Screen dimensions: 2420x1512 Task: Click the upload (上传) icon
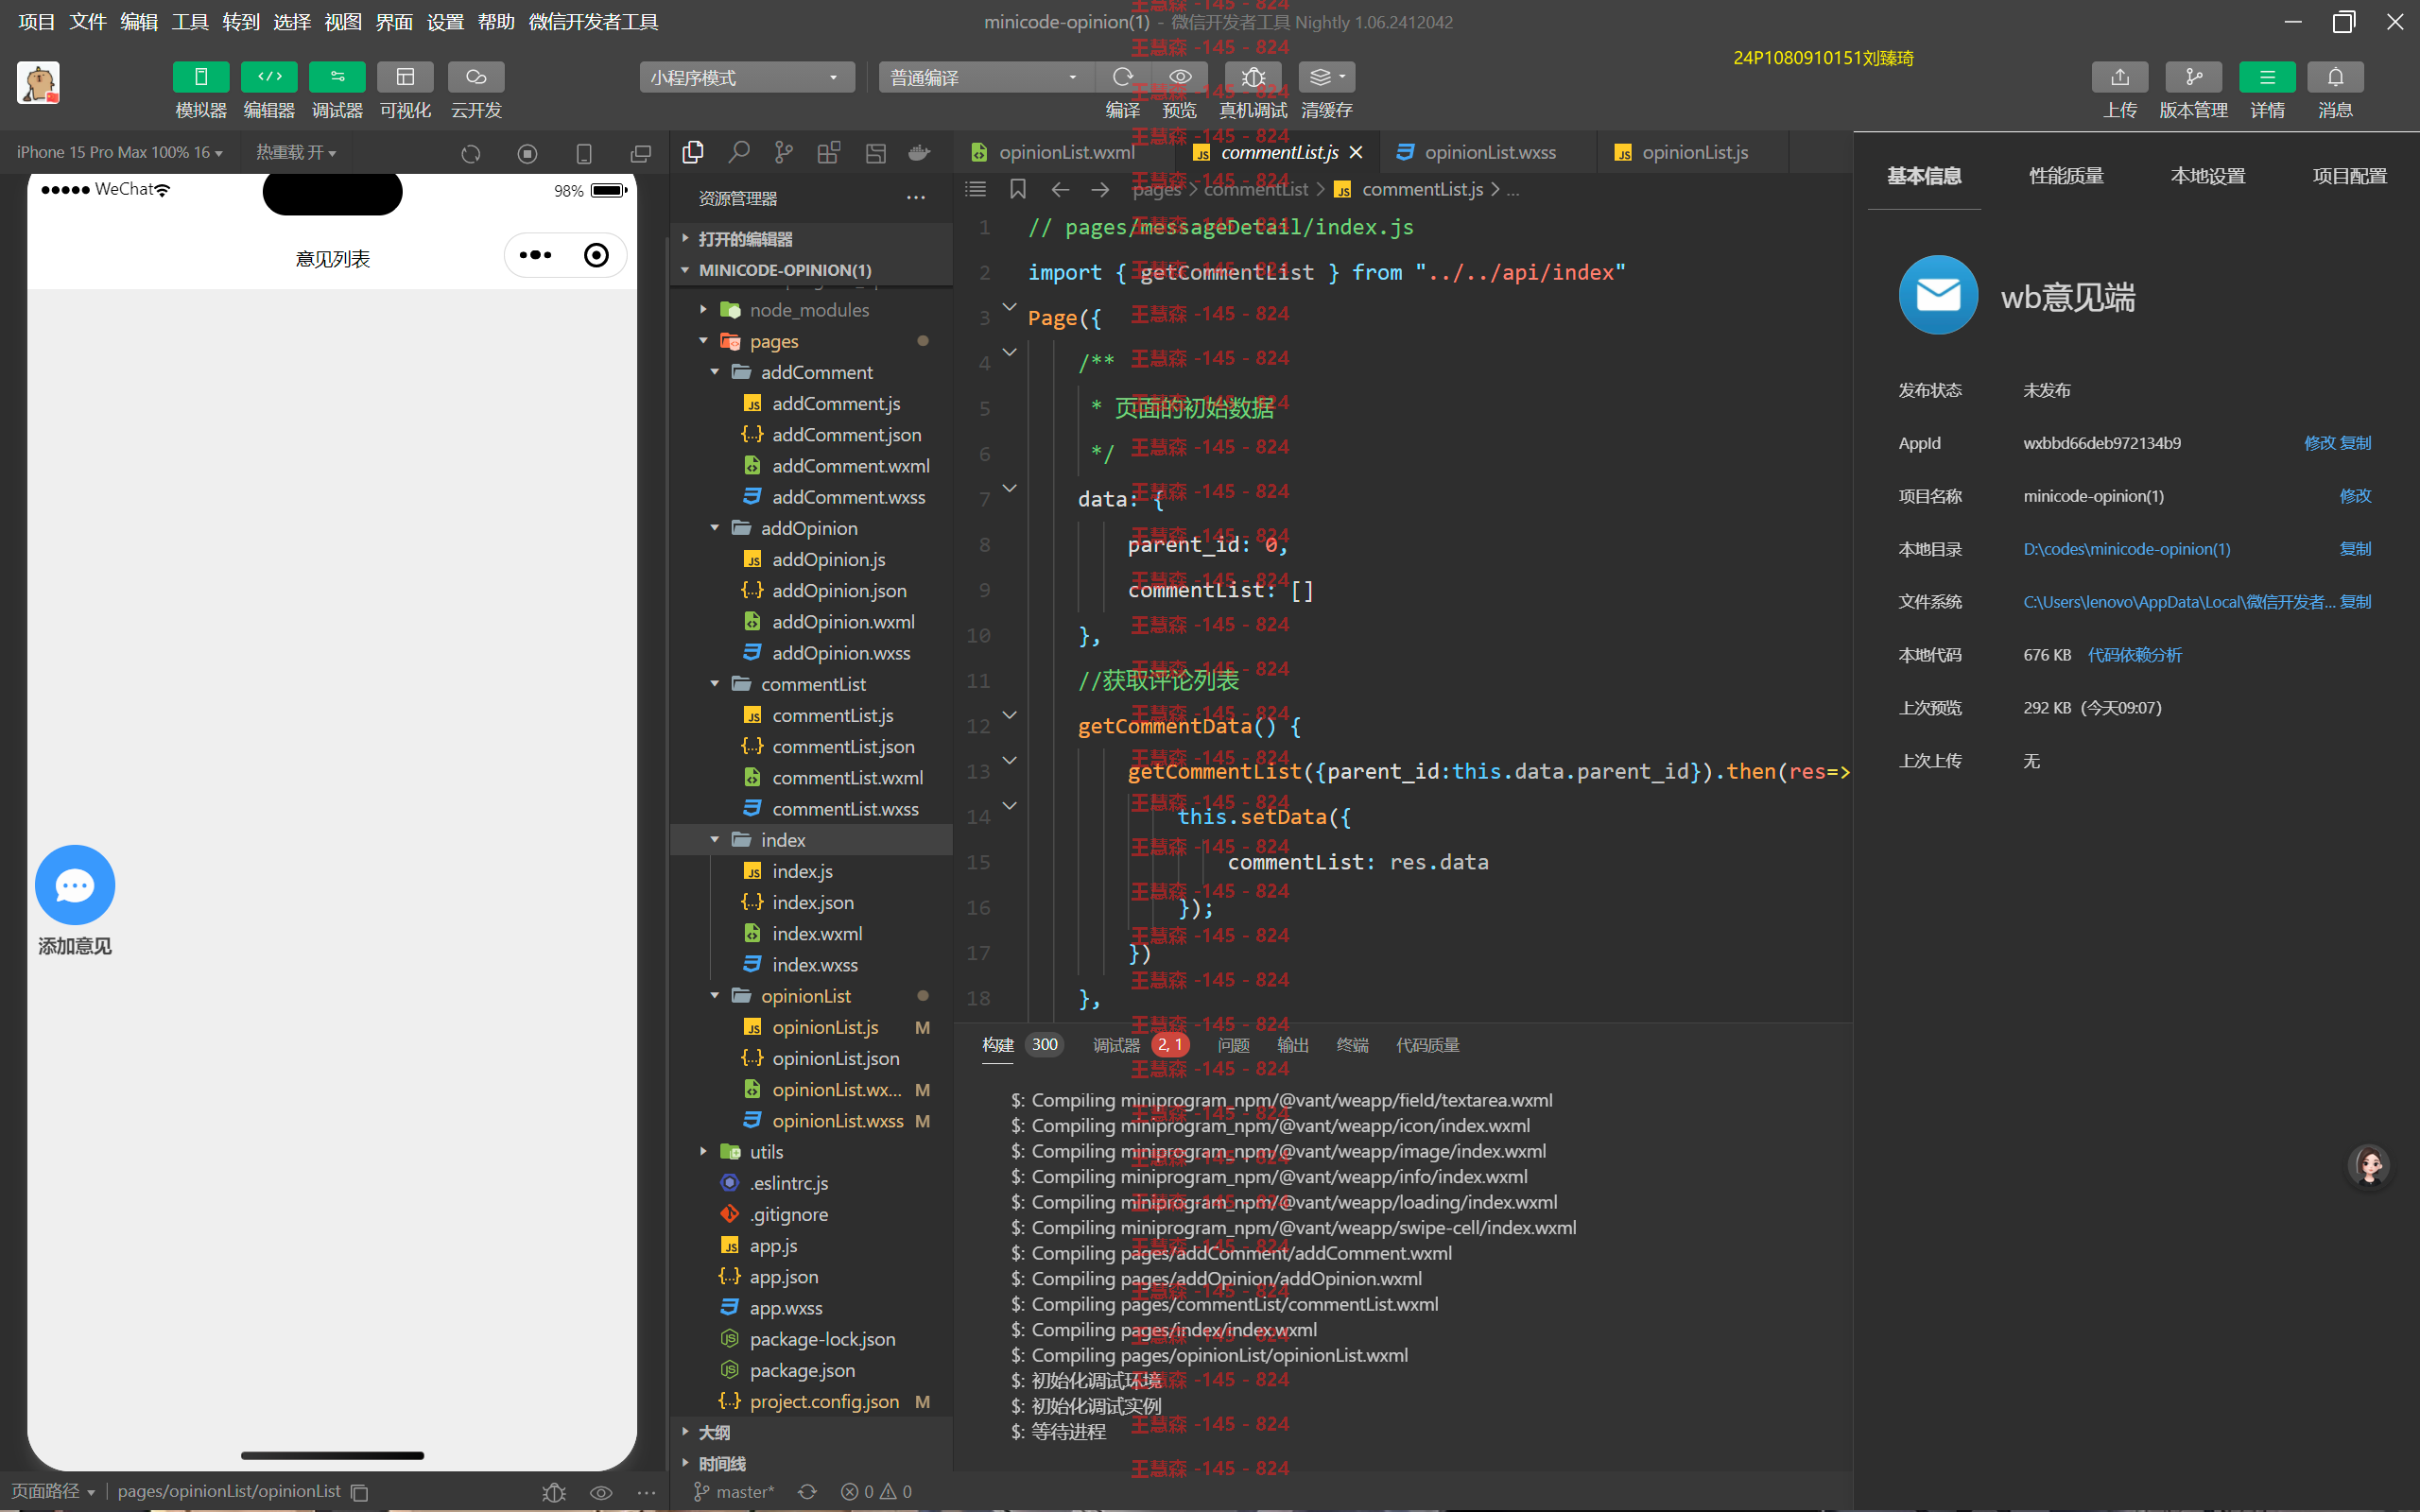tap(2120, 77)
